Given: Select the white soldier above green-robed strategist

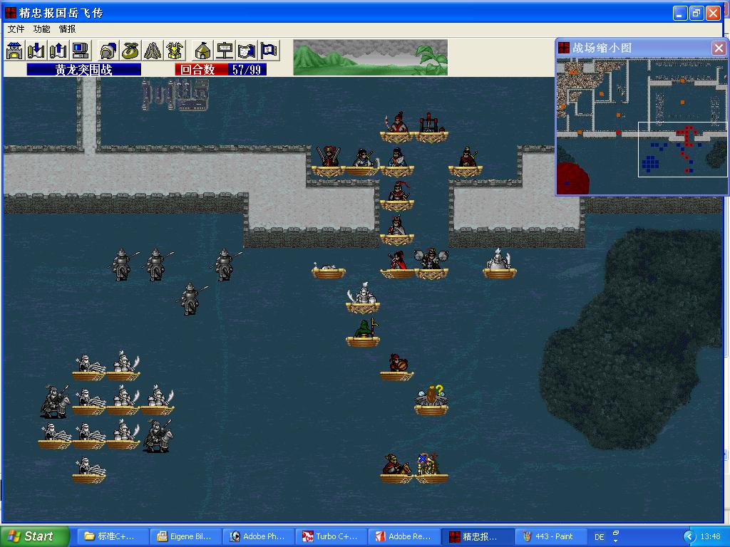Looking at the screenshot, I should [x=363, y=298].
